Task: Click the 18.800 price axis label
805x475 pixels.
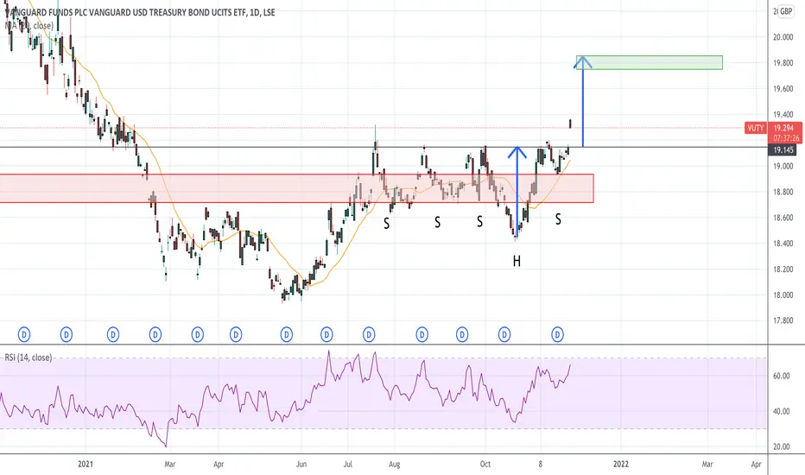Action: pyautogui.click(x=783, y=192)
